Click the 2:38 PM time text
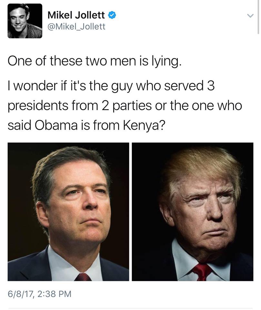Viewport: 261px width, 310px height. (x=54, y=294)
